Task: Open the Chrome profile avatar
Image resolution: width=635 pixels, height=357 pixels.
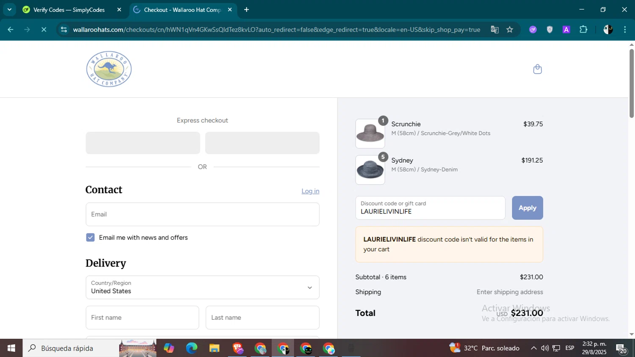Action: tap(608, 30)
